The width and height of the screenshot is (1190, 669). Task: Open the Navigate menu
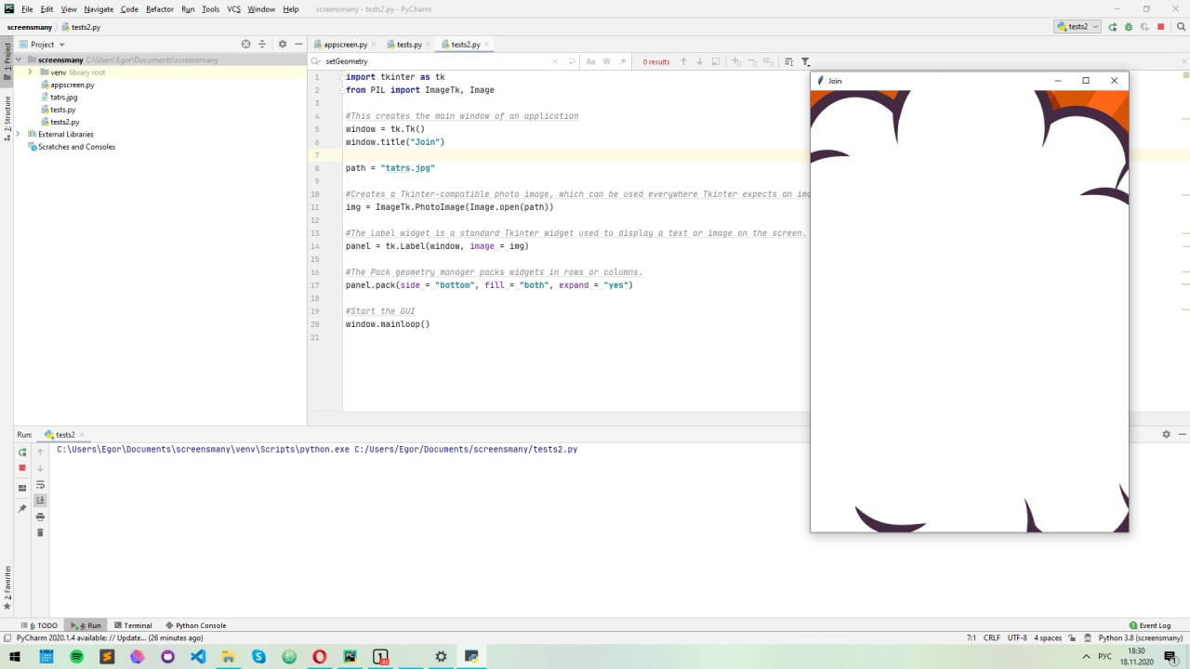click(99, 8)
